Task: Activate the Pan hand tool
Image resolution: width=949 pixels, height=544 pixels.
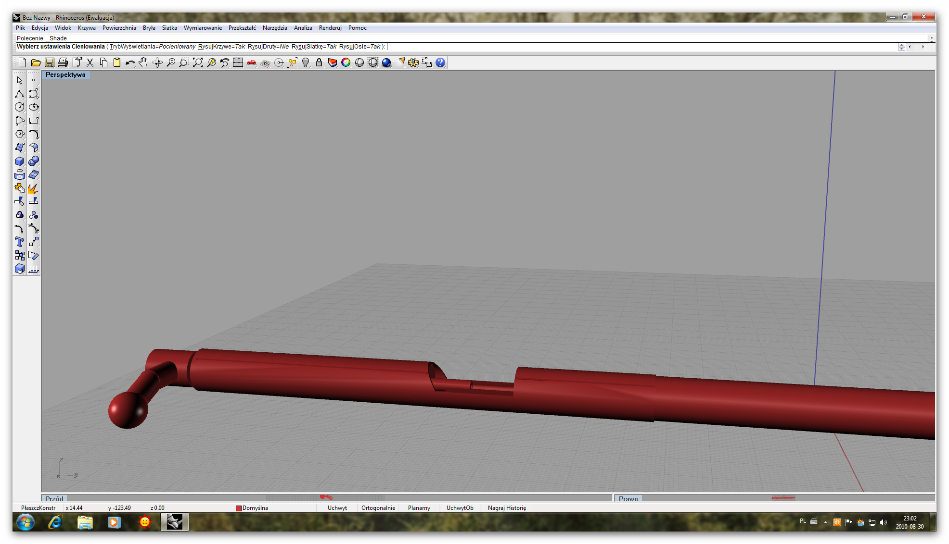Action: [x=143, y=62]
